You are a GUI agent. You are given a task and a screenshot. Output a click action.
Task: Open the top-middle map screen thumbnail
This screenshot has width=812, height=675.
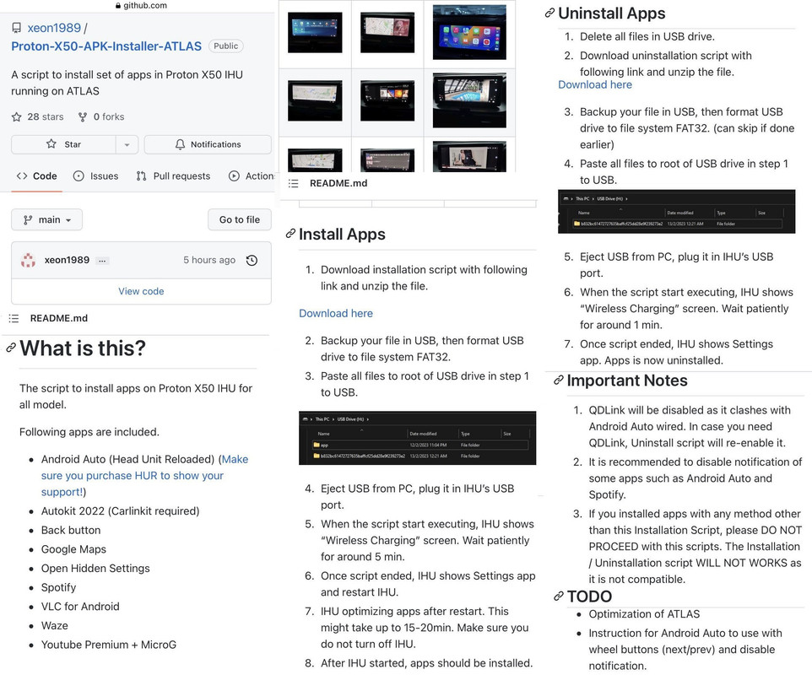coord(387,32)
